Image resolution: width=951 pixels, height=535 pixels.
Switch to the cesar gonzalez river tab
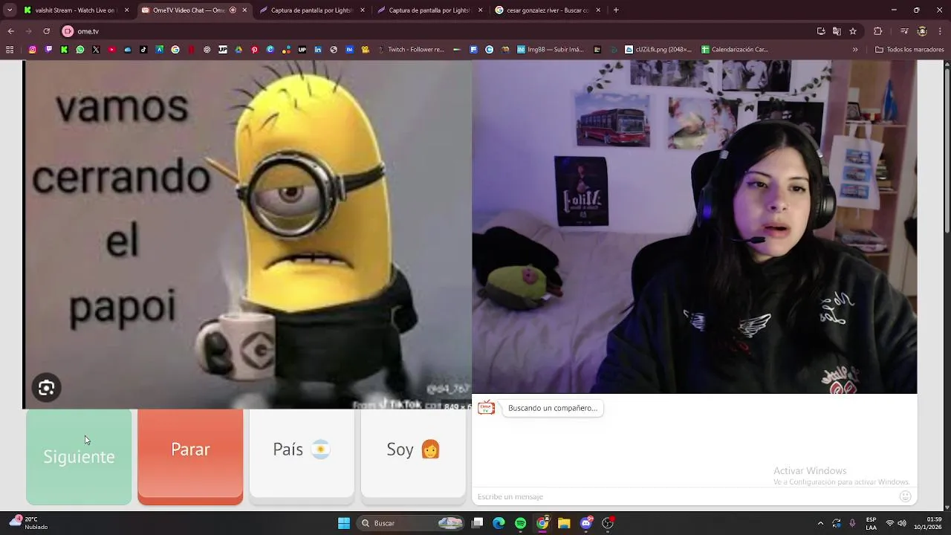[547, 10]
